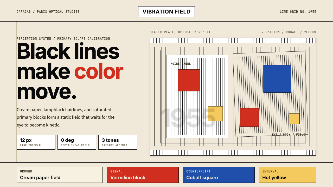Click Caracas / Paris Optical Studies text
The width and height of the screenshot is (333, 187).
tap(48, 12)
